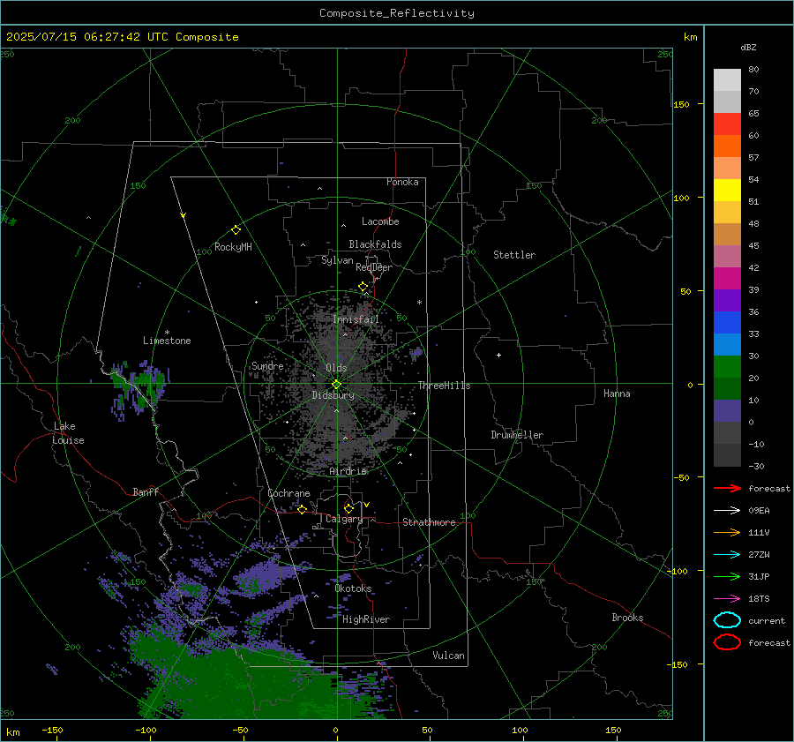Click the Olds map label
Screen dimensions: 794x742
pos(336,368)
